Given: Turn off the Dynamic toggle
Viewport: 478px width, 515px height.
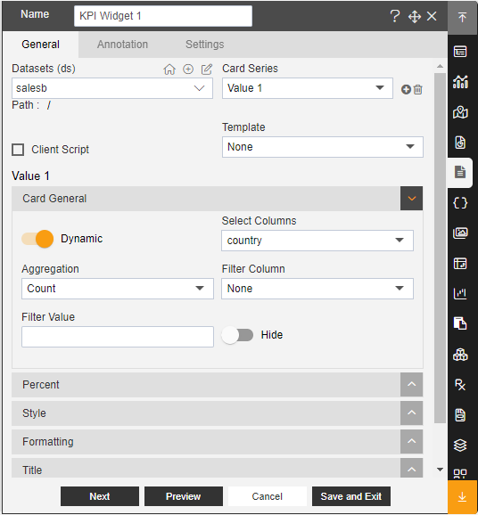Looking at the screenshot, I should 37,239.
